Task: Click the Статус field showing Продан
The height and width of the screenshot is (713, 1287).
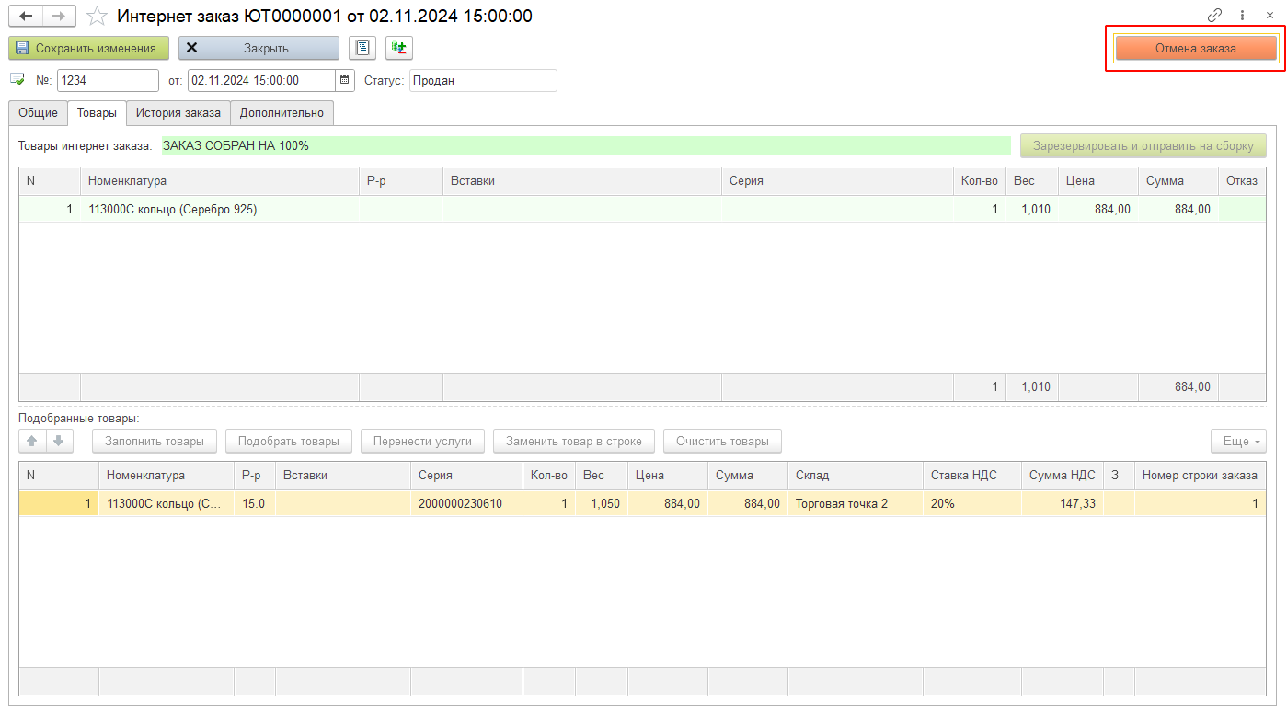Action: (483, 80)
